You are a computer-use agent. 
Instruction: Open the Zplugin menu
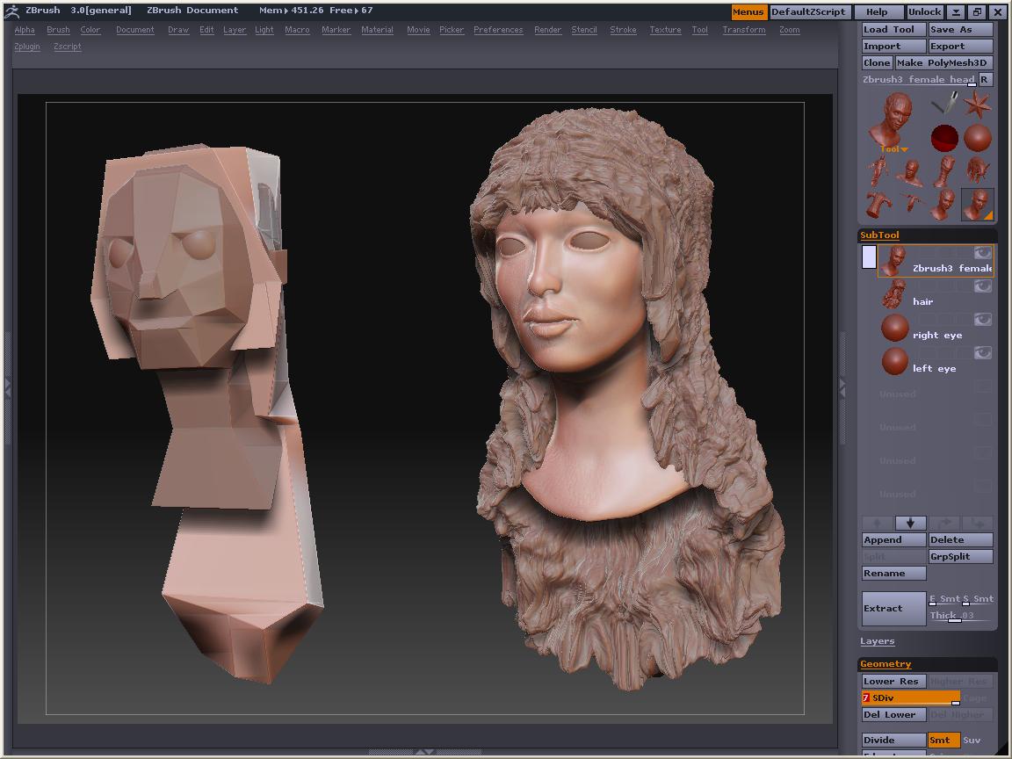point(27,47)
